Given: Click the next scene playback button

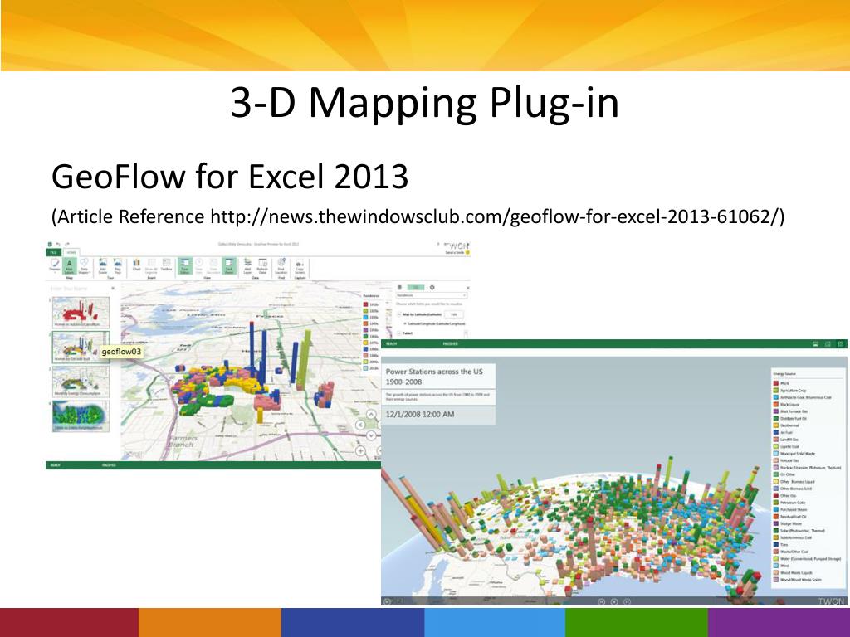Looking at the screenshot, I should pyautogui.click(x=628, y=602).
